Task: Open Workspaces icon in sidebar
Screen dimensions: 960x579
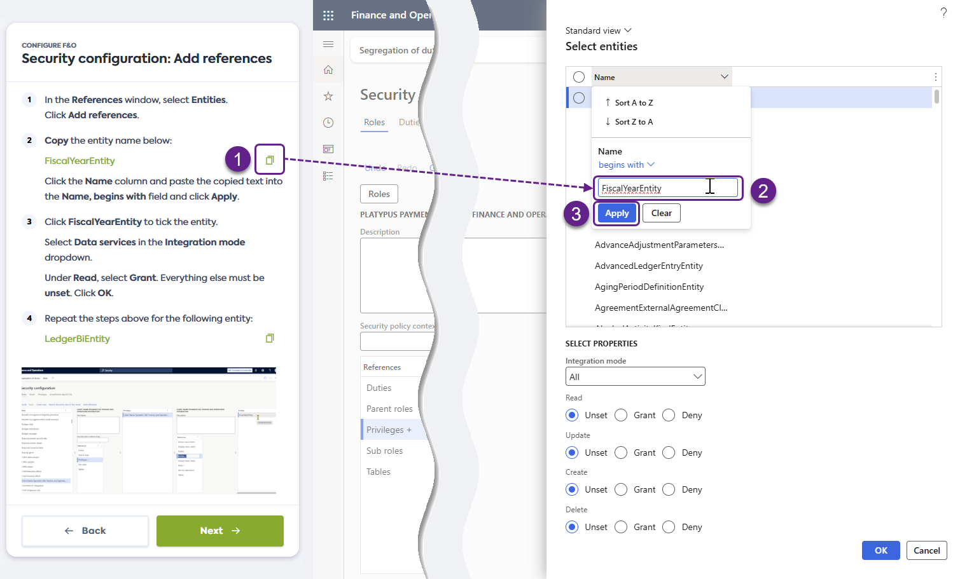Action: click(x=328, y=149)
